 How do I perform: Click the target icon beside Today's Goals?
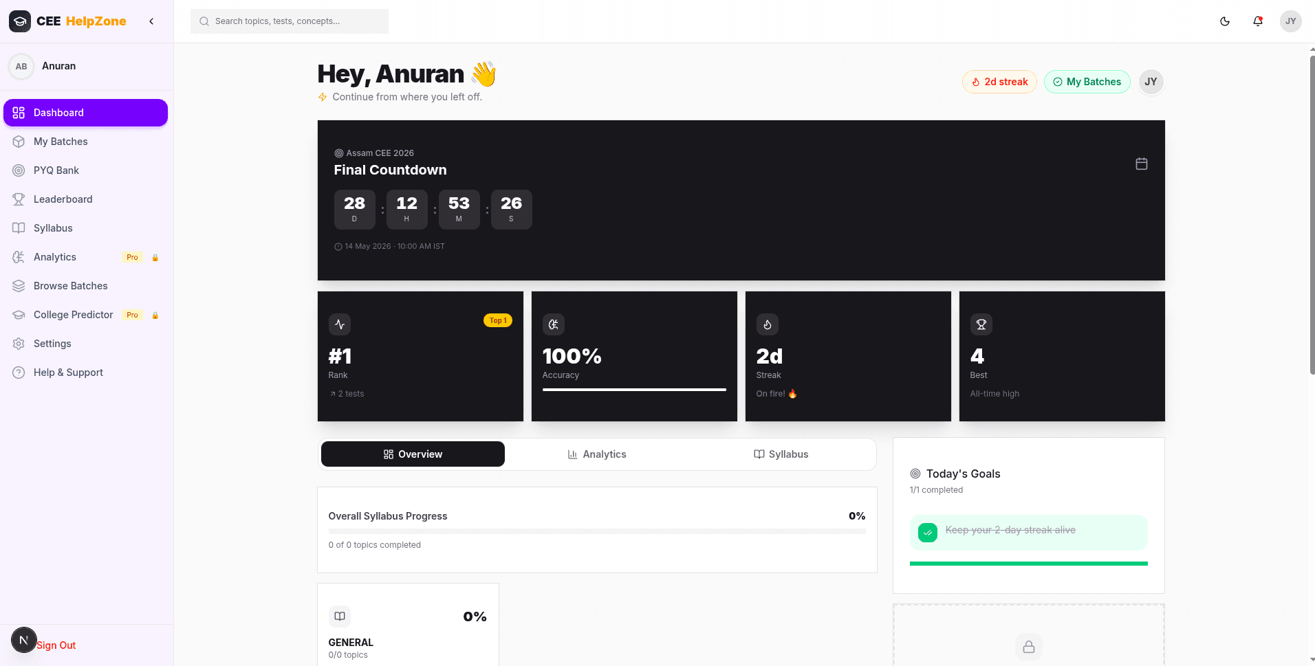coord(915,474)
